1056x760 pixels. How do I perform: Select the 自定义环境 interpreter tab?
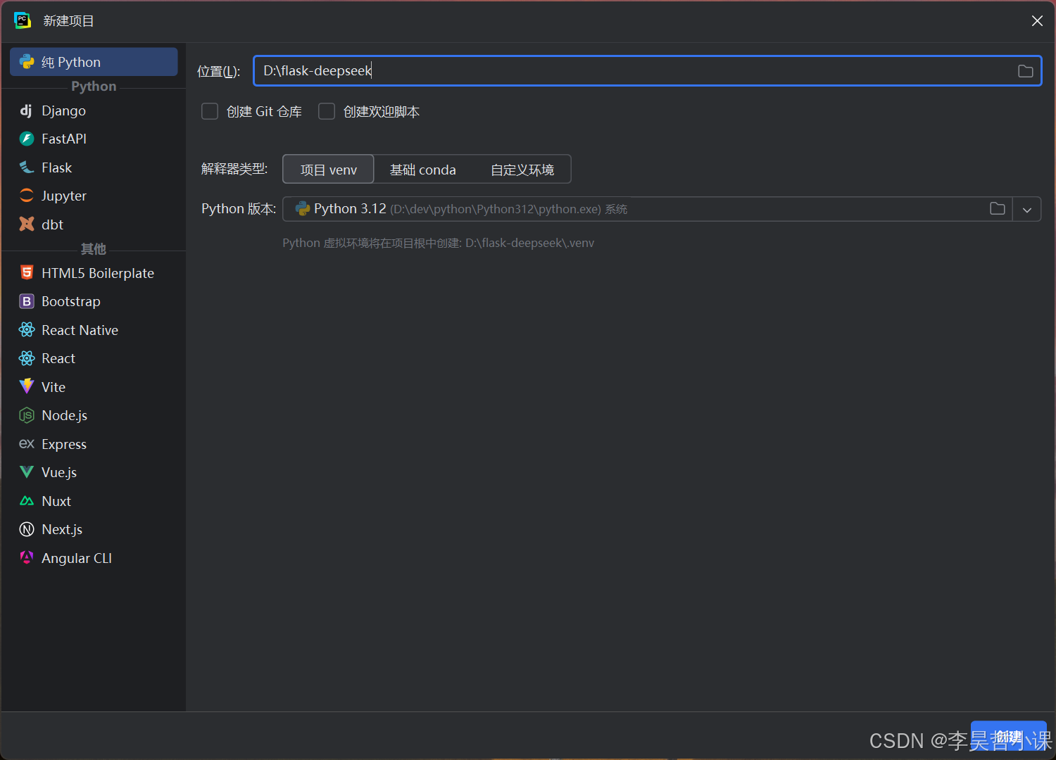coord(522,170)
